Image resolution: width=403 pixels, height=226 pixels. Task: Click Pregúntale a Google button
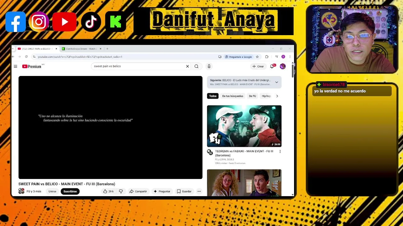[x=238, y=57]
